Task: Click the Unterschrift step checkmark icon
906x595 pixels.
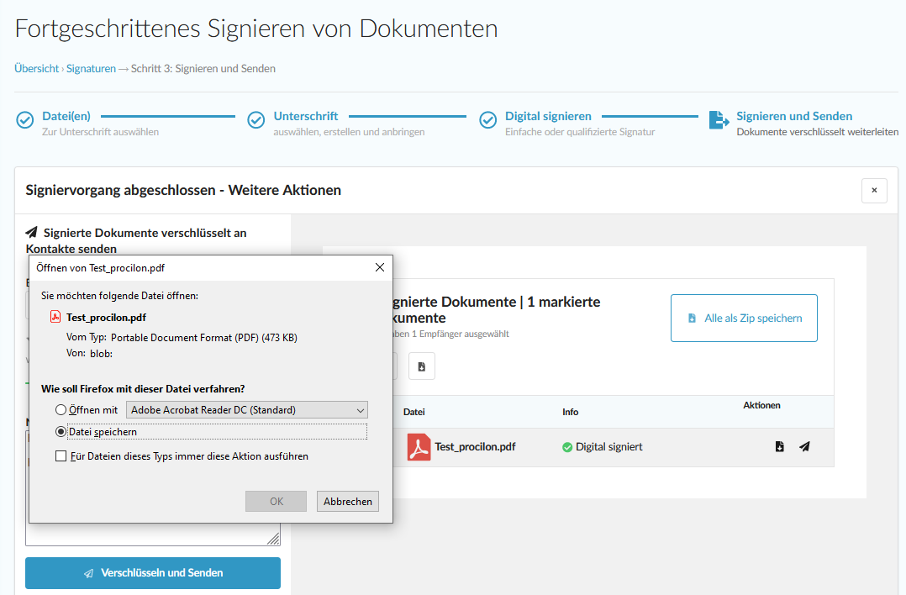Action: click(256, 120)
